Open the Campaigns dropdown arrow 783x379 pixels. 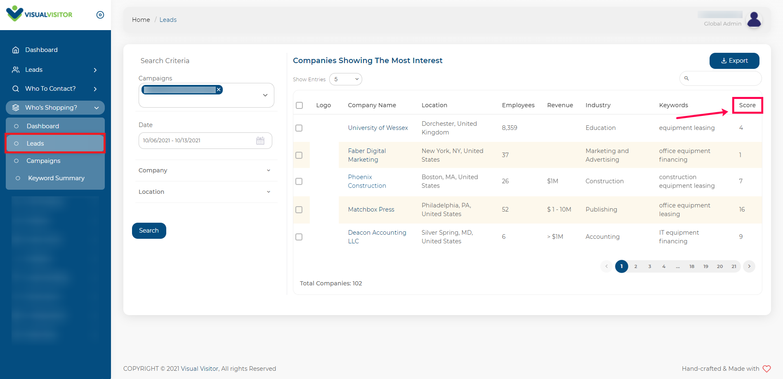(265, 95)
